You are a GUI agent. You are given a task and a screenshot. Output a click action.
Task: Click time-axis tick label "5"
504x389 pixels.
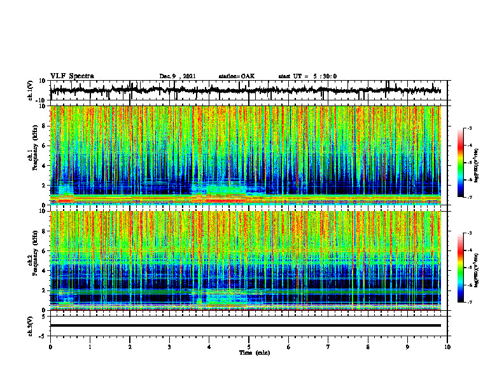click(x=249, y=347)
